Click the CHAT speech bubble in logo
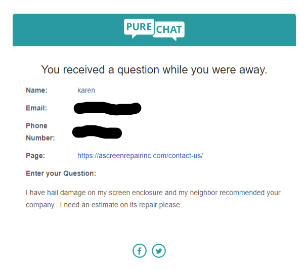The image size is (308, 270). tap(169, 30)
